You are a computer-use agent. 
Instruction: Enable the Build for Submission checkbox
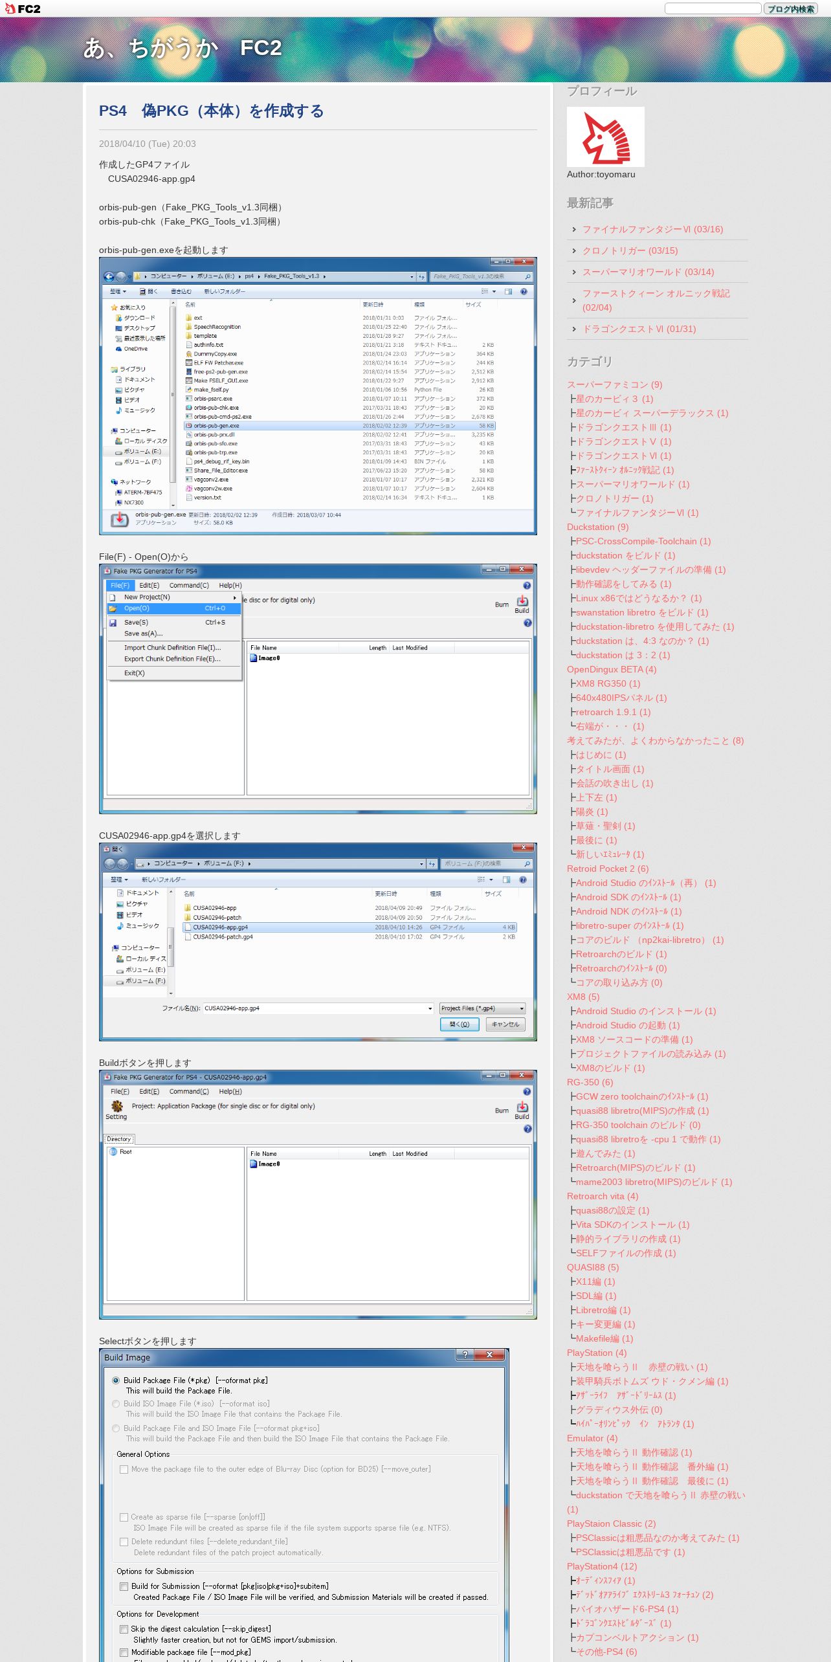coord(124,1586)
